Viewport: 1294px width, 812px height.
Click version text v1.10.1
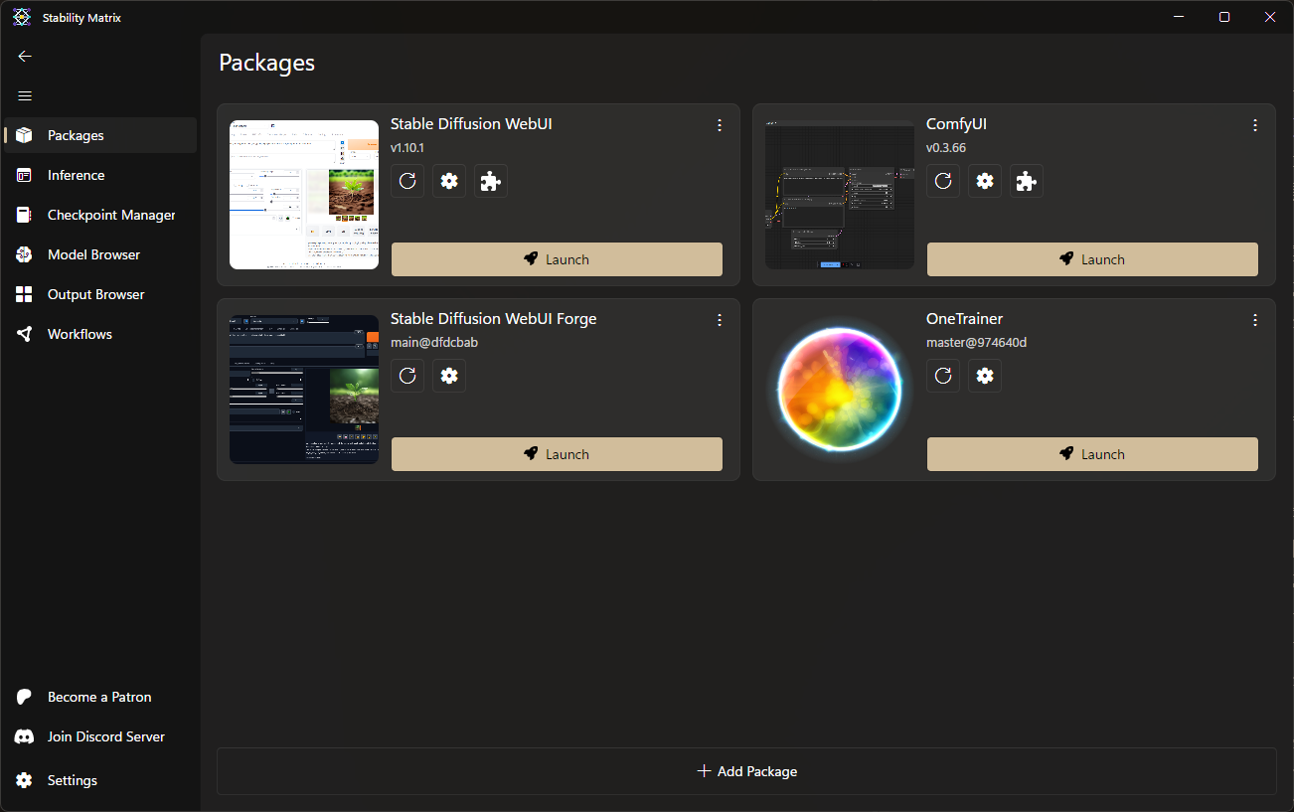click(x=407, y=148)
